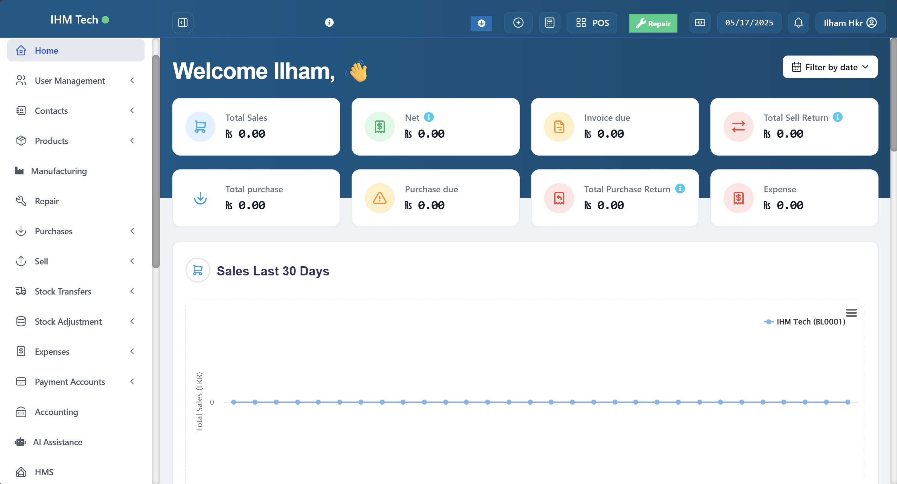Click the Net receipt icon
The height and width of the screenshot is (484, 897).
click(x=379, y=127)
